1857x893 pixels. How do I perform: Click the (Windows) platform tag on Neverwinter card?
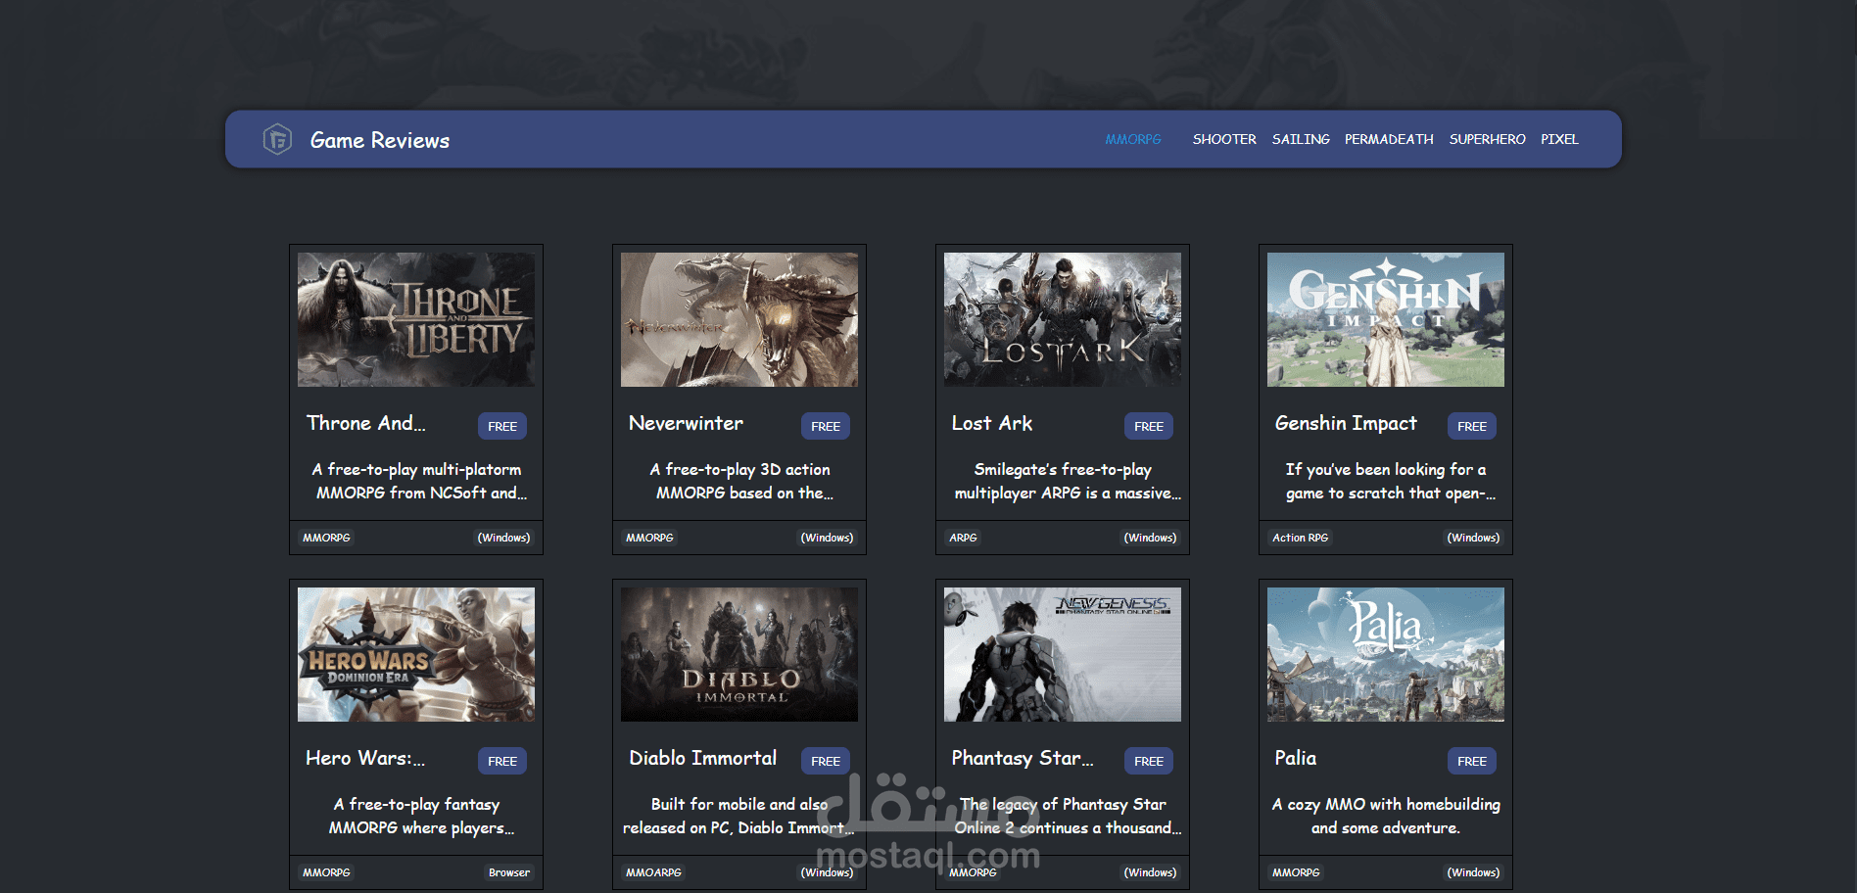coord(827,538)
